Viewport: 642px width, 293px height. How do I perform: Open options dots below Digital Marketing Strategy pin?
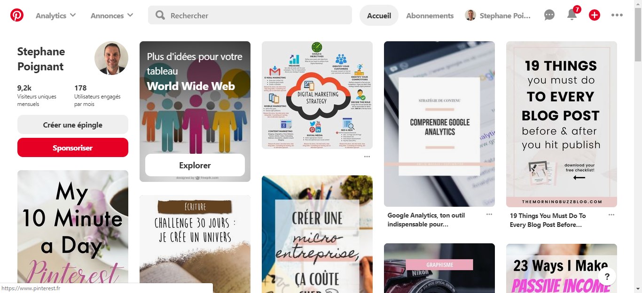(x=367, y=157)
